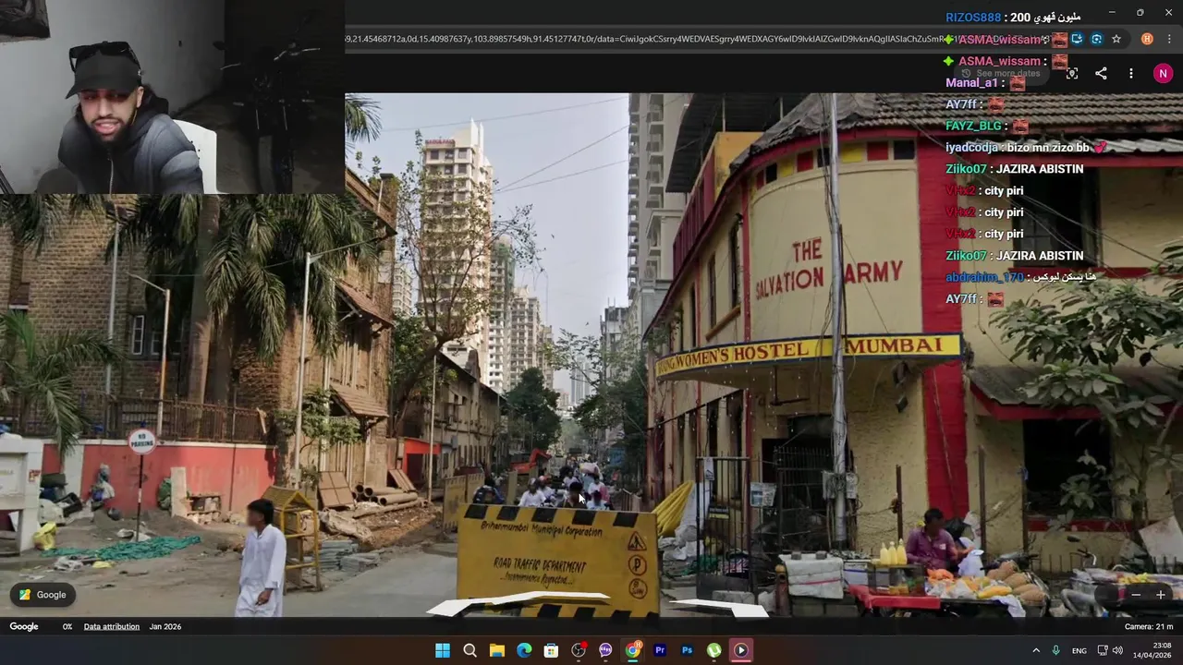Open the volume speaker tray icon
1183x665 pixels.
coord(1117,650)
